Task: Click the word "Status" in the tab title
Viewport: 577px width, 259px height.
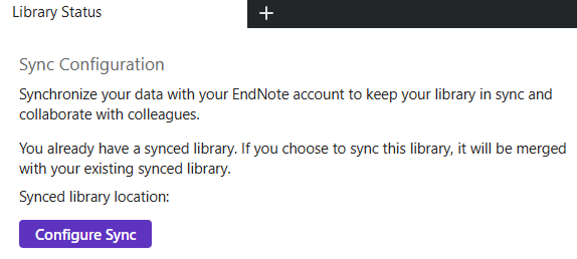Action: (x=81, y=12)
